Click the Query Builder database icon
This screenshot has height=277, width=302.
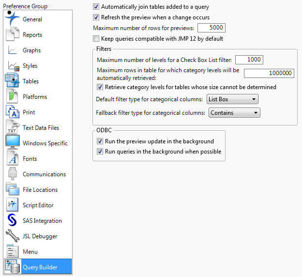[x=13, y=267]
